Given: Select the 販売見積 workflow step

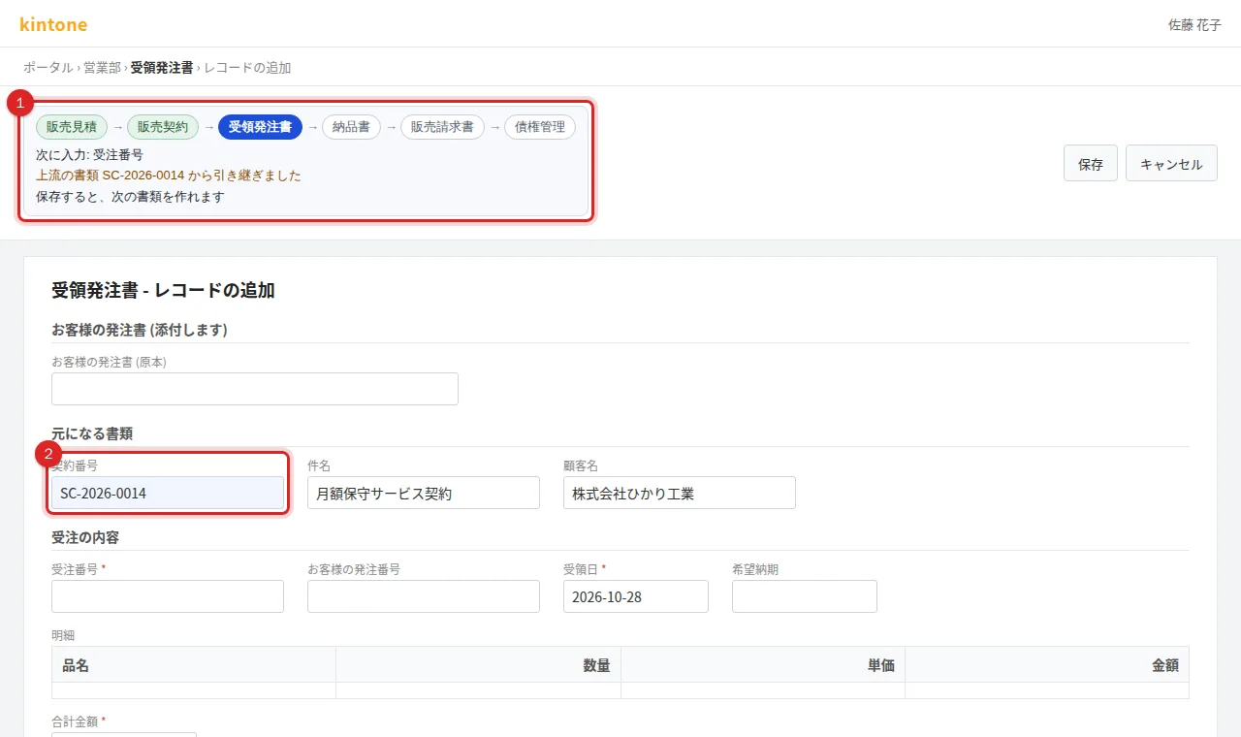Looking at the screenshot, I should [x=72, y=127].
